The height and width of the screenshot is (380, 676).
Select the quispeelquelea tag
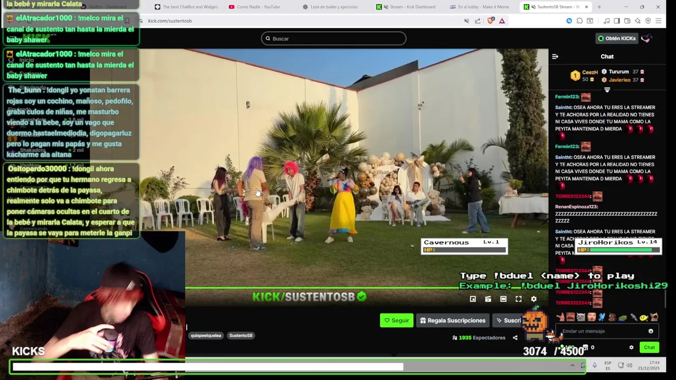coord(206,336)
